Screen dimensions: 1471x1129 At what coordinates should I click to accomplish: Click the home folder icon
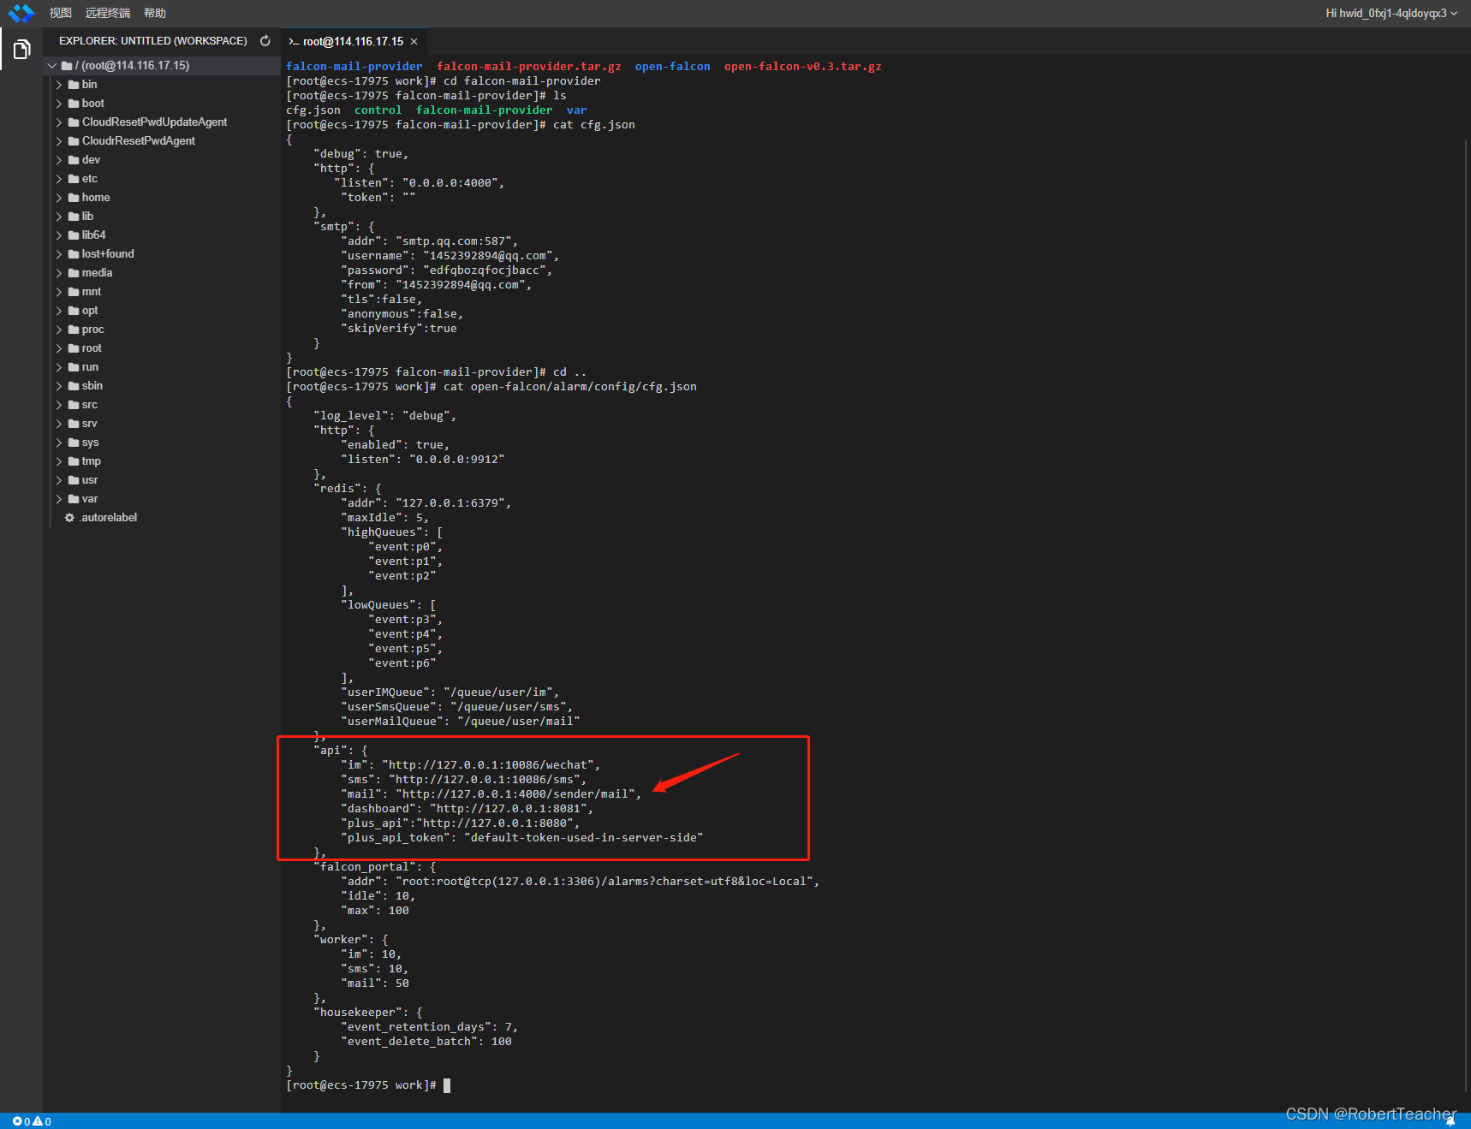[x=74, y=198]
